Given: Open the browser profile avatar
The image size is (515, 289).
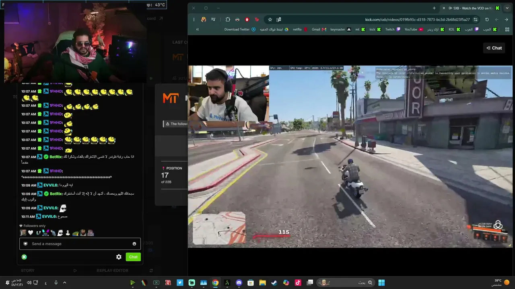Looking at the screenshot, I should coord(204,19).
